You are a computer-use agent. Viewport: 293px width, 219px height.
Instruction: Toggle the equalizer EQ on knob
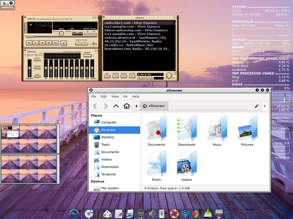28,55
